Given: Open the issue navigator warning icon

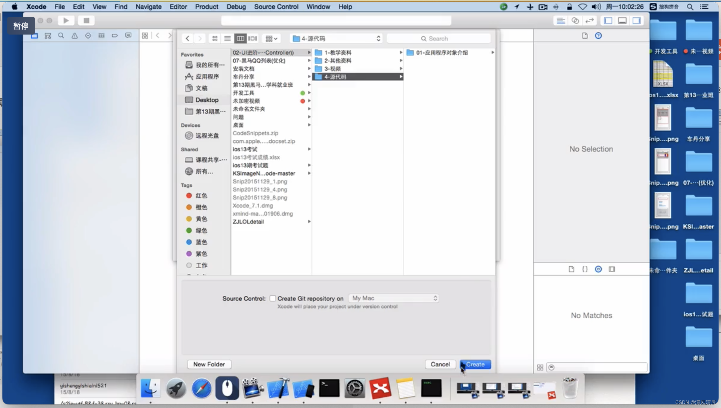Looking at the screenshot, I should coord(75,36).
